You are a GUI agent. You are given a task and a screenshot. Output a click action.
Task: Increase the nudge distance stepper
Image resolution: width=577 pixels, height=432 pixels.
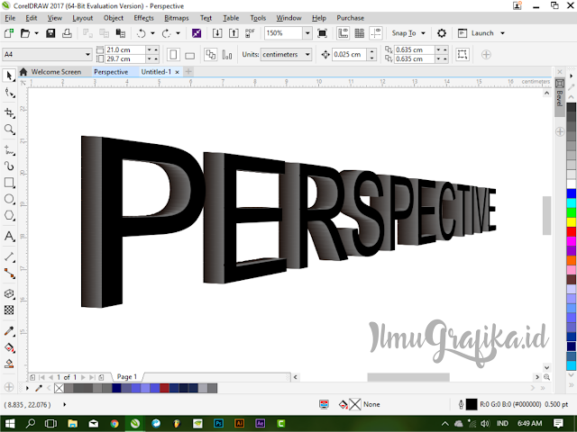[x=372, y=50]
